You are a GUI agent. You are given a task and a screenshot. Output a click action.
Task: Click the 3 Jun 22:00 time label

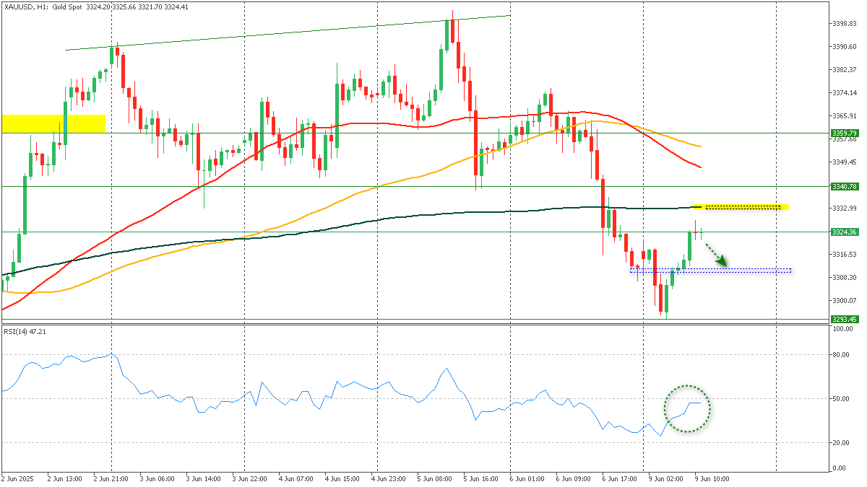[249, 478]
